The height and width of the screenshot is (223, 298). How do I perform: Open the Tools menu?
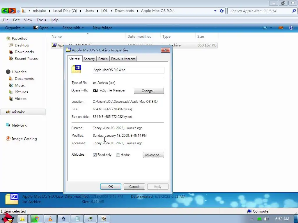[x=41, y=20]
